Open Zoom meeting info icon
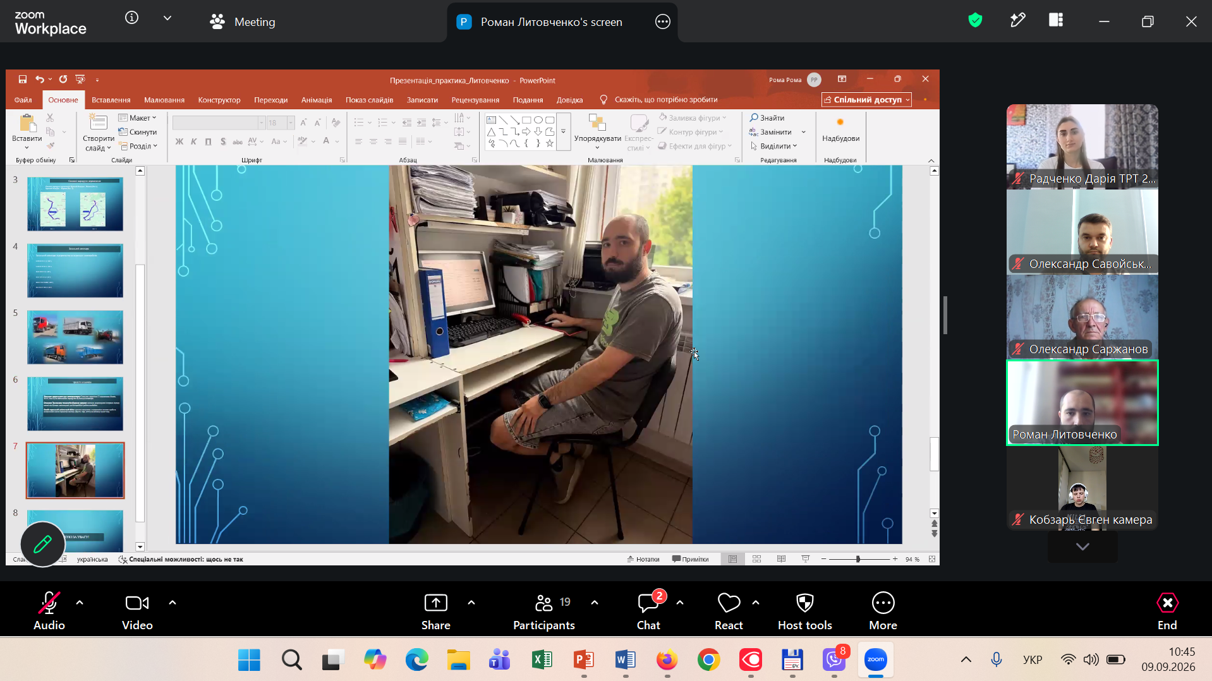 tap(131, 18)
